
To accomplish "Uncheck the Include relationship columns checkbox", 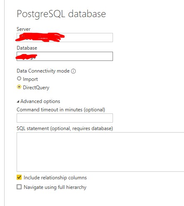I will [19, 177].
